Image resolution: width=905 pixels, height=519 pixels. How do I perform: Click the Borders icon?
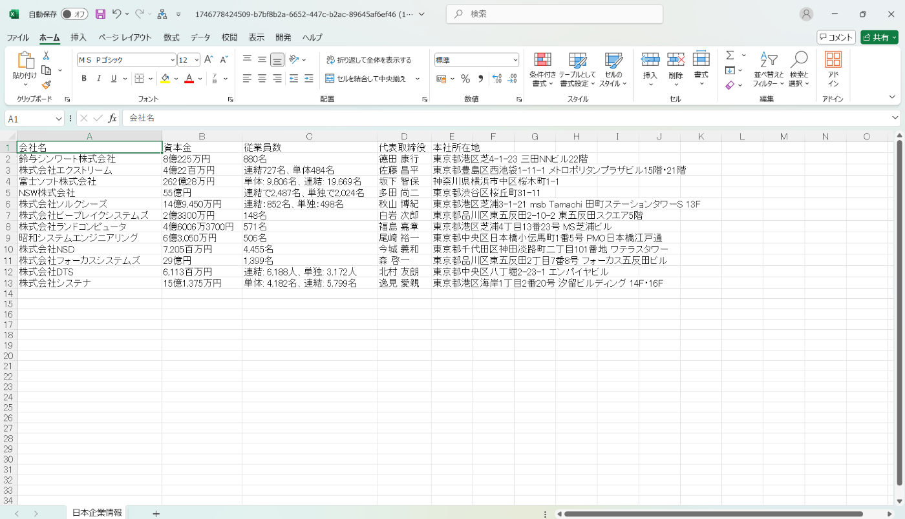(139, 79)
